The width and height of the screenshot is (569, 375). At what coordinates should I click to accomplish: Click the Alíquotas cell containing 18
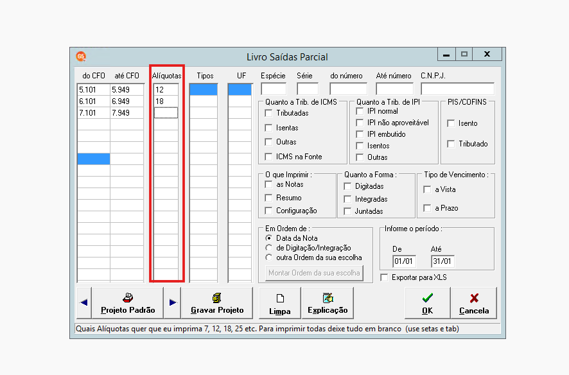click(166, 101)
